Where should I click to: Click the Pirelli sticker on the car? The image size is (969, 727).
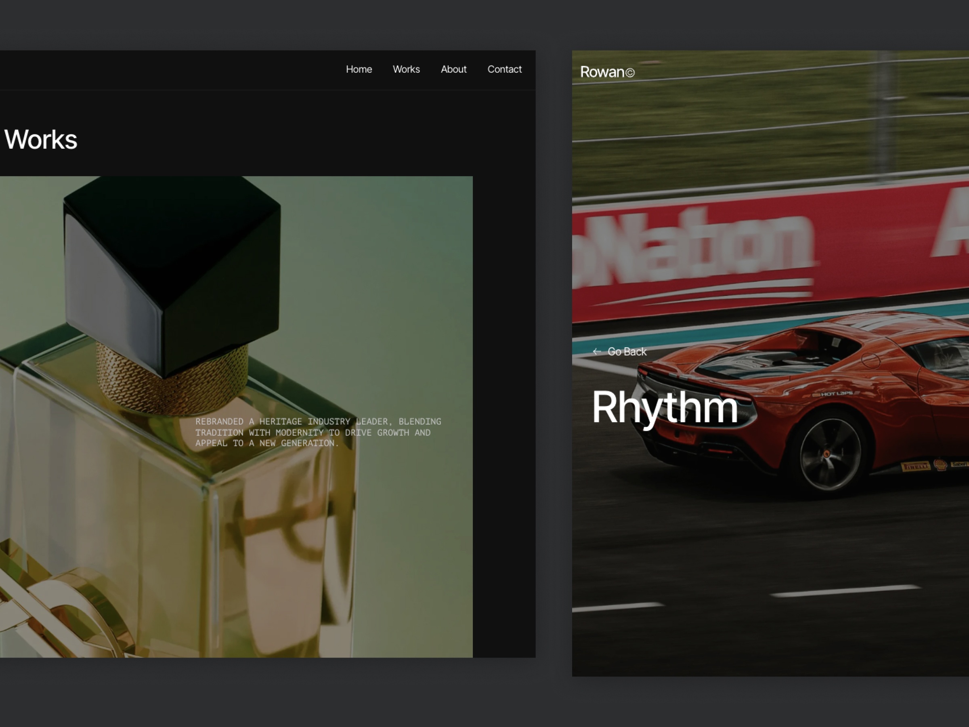pyautogui.click(x=915, y=466)
